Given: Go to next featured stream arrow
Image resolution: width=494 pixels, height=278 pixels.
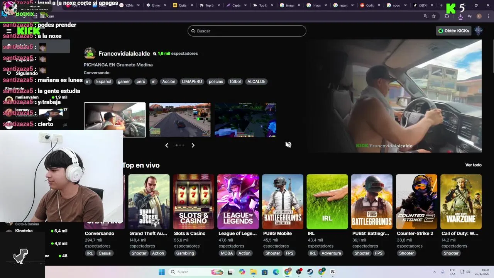Looking at the screenshot, I should 193,146.
